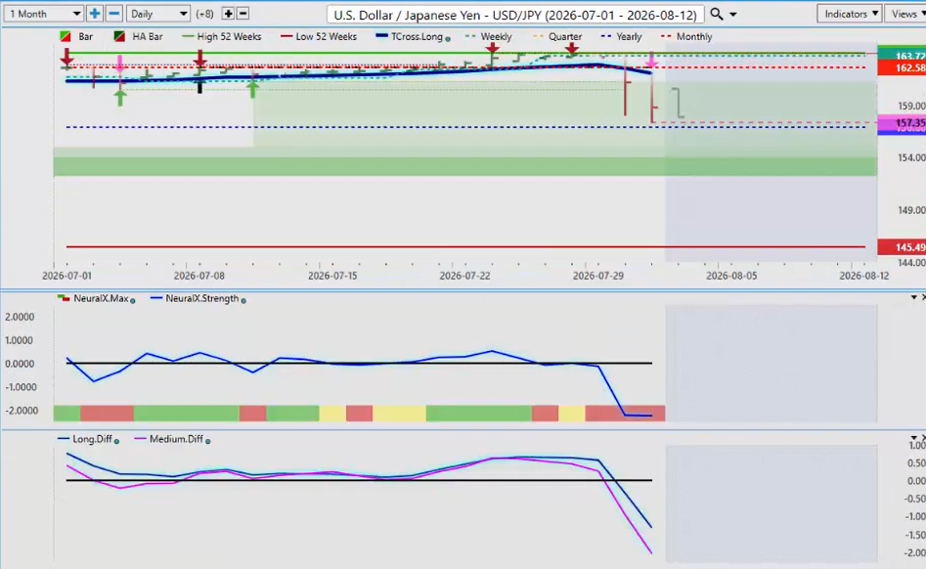Toggle the High 52 Weeks legend entry

tap(221, 36)
